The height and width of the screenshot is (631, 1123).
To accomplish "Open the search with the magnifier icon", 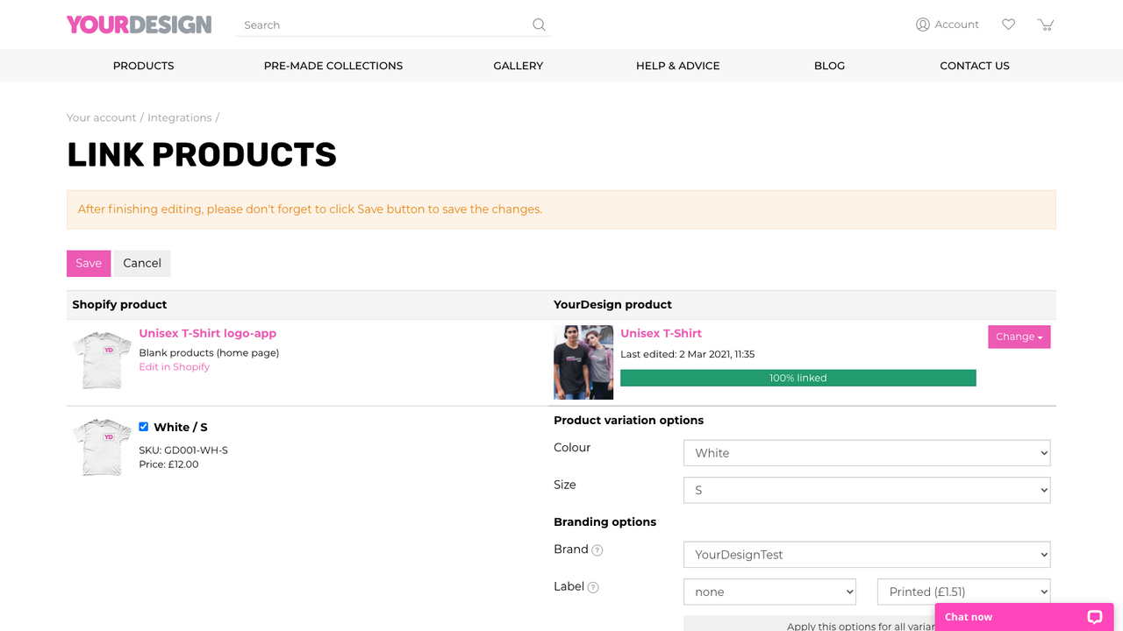I will coord(539,25).
